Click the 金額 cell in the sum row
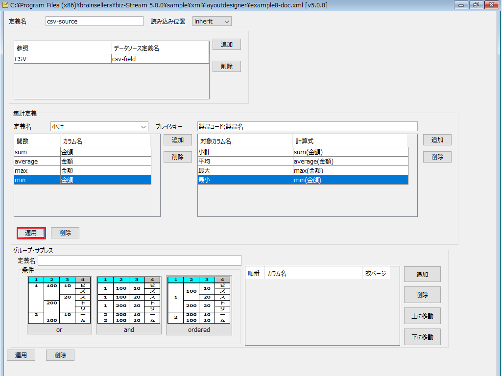Image resolution: width=502 pixels, height=376 pixels. [x=106, y=152]
